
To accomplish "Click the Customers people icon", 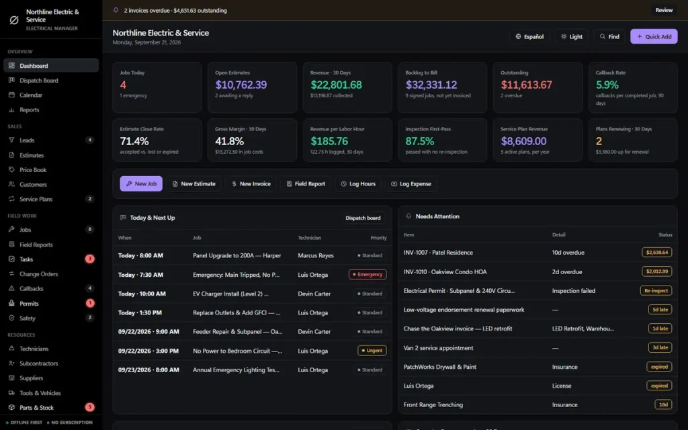I will (x=12, y=184).
